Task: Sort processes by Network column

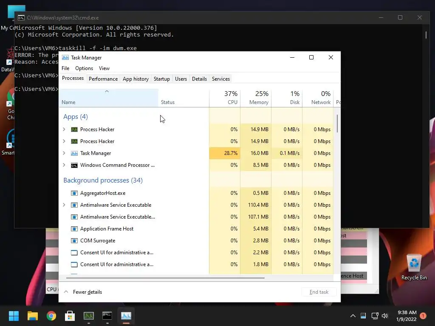Action: (318, 98)
